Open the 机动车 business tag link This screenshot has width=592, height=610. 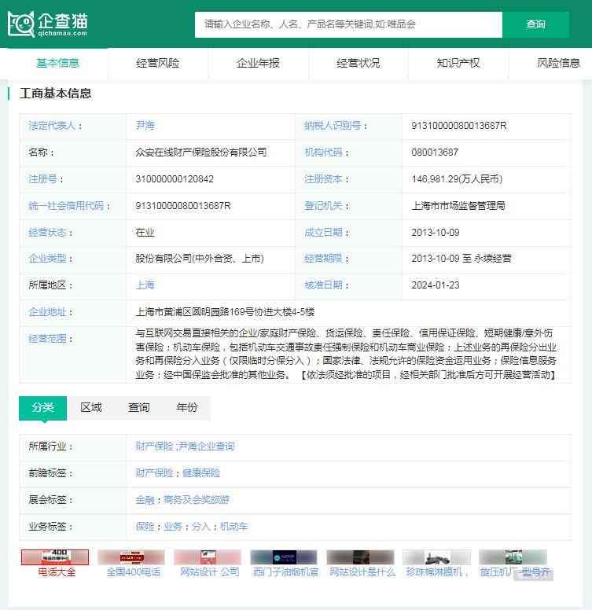click(233, 527)
